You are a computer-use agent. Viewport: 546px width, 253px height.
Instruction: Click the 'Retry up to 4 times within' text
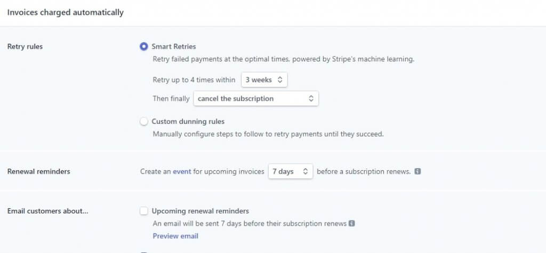tap(194, 80)
